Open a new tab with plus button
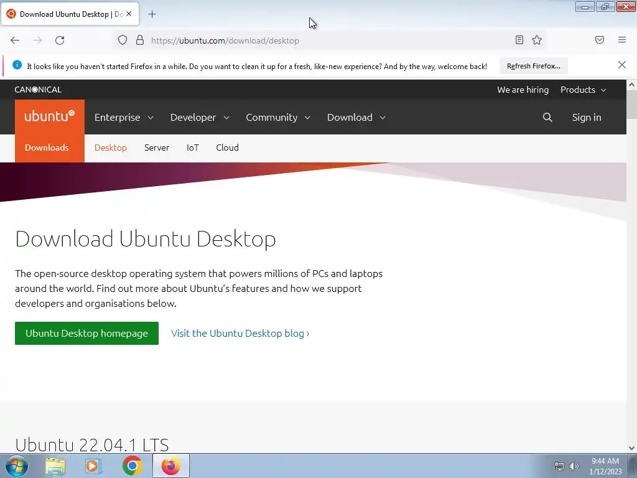The image size is (637, 478). pos(152,14)
